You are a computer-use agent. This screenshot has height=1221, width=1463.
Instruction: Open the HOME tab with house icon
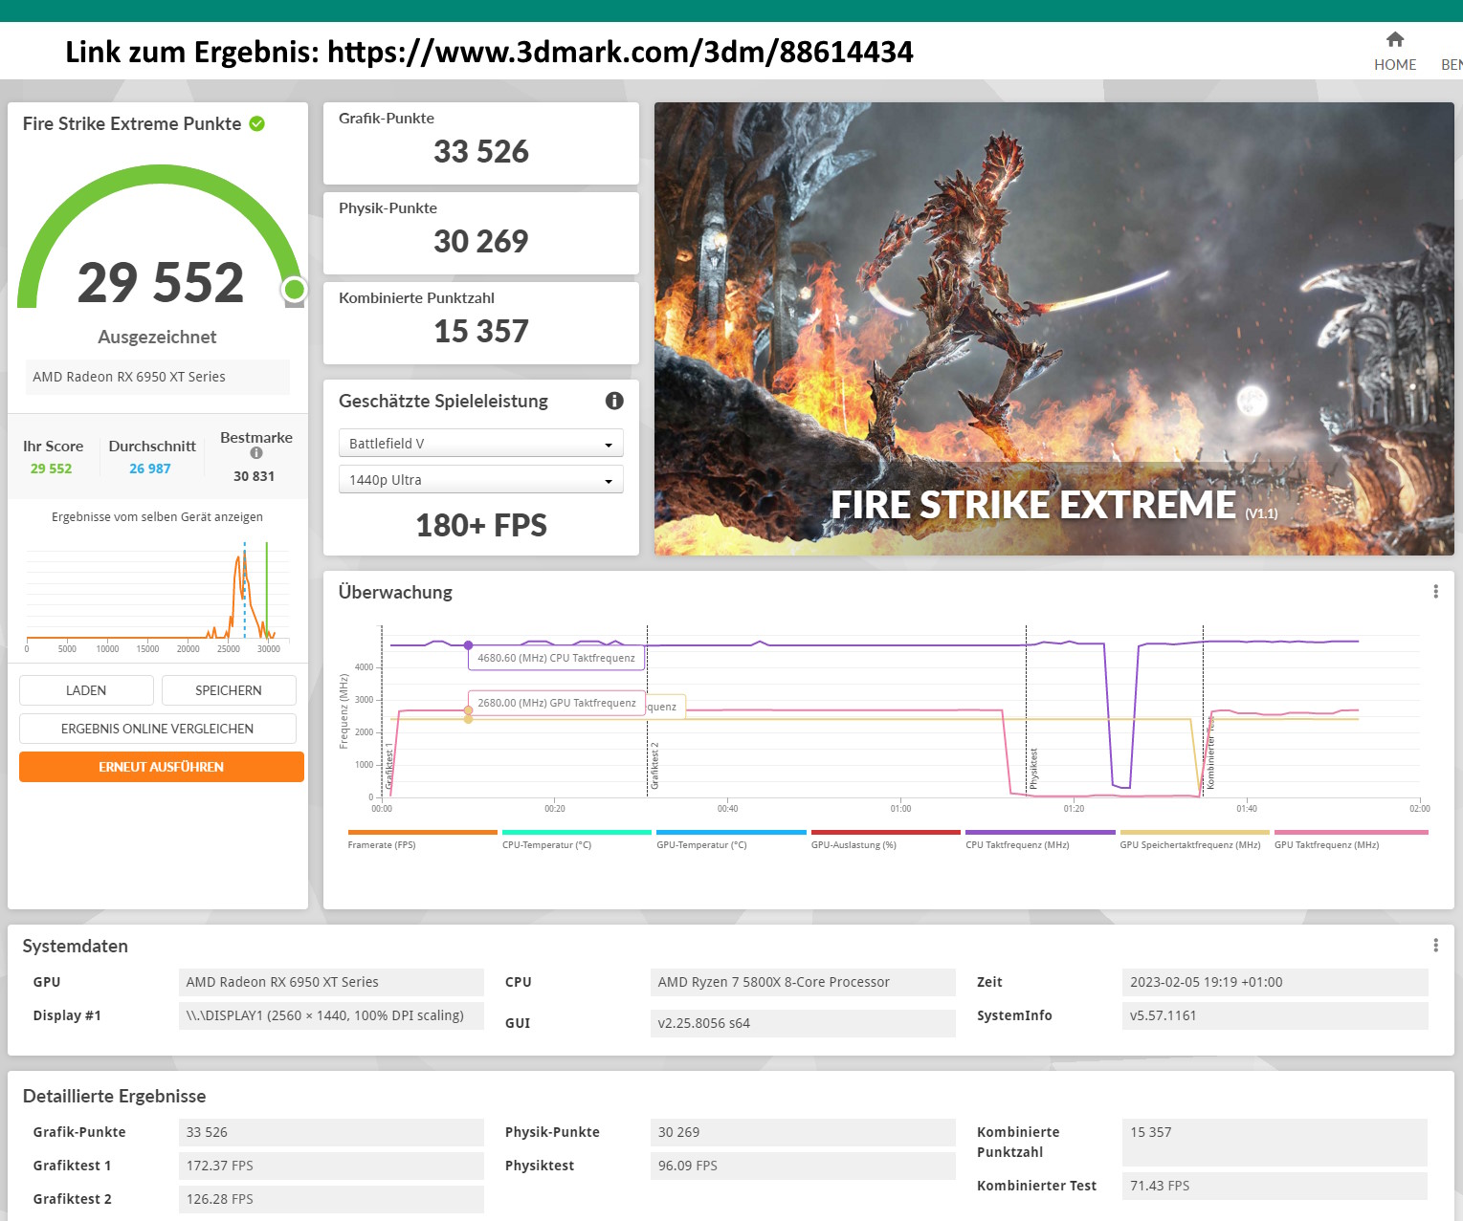pyautogui.click(x=1394, y=52)
